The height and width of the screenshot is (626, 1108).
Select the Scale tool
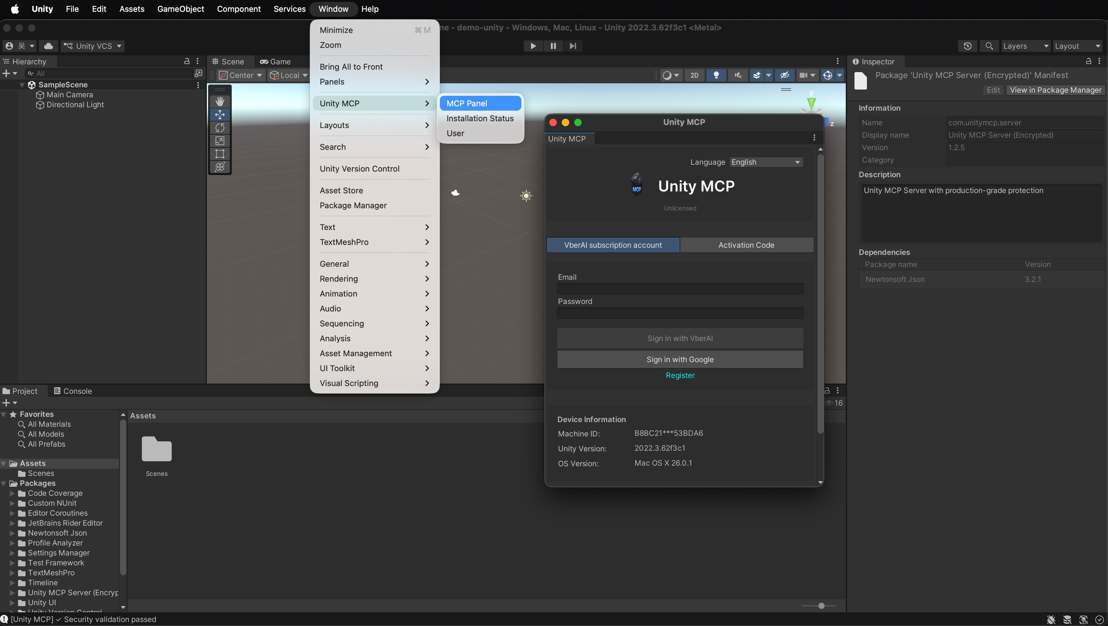tap(220, 140)
